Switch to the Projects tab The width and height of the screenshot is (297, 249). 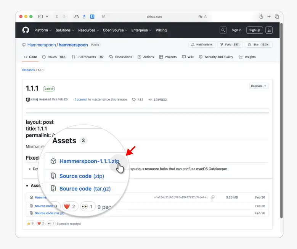click(x=168, y=57)
